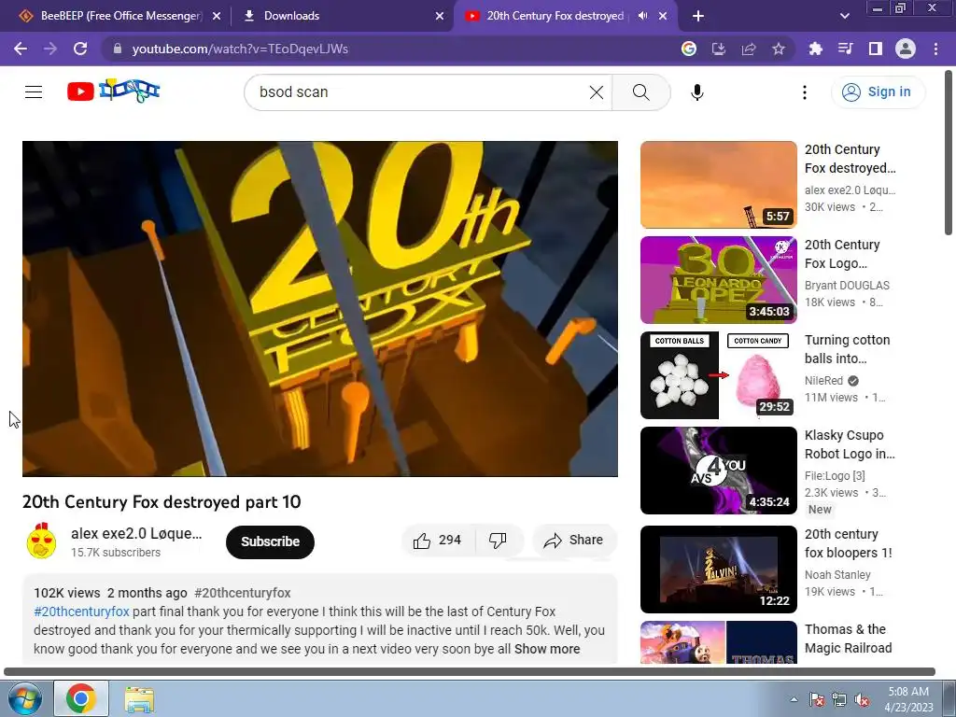This screenshot has width=956, height=717.
Task: Share this page icon in address bar
Action: pyautogui.click(x=748, y=49)
